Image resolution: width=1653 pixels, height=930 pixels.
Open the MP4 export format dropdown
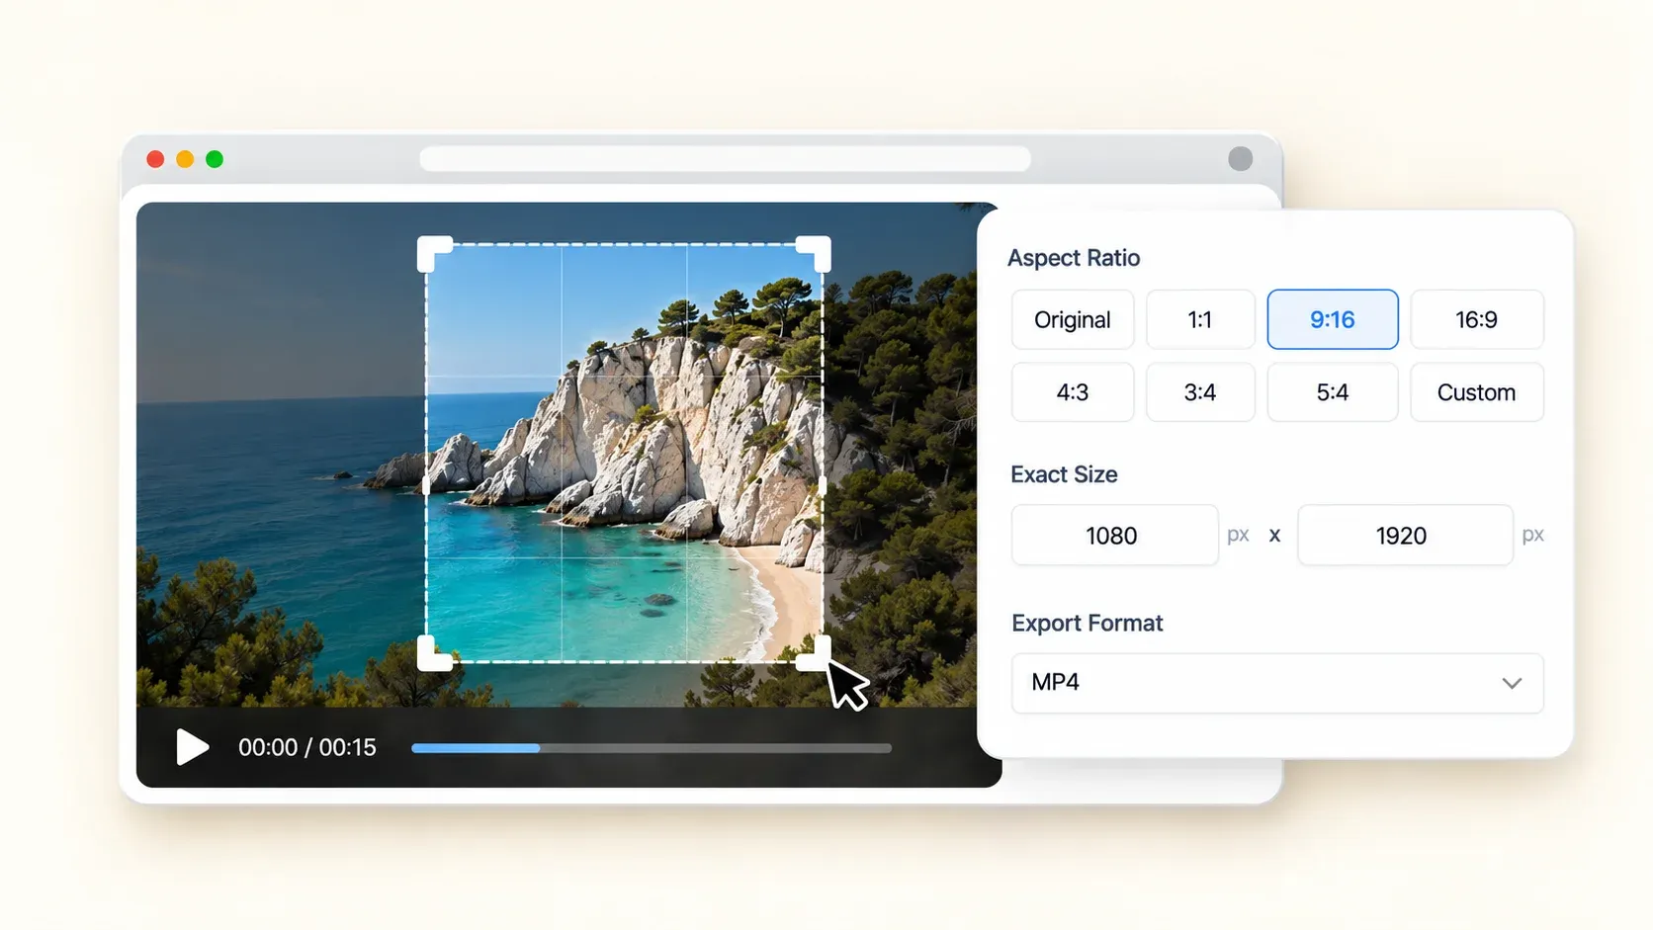tap(1277, 683)
